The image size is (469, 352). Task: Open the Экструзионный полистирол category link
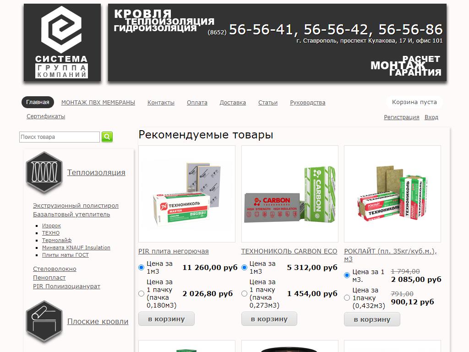pos(76,206)
